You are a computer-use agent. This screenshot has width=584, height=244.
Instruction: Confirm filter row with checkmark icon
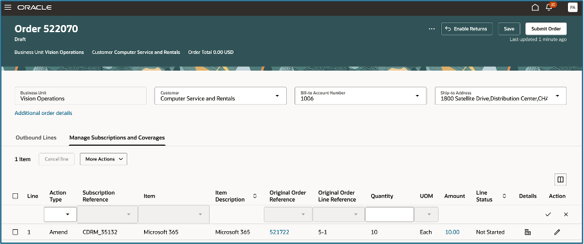548,214
